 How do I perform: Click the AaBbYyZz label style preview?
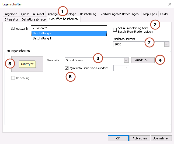(x=27, y=64)
